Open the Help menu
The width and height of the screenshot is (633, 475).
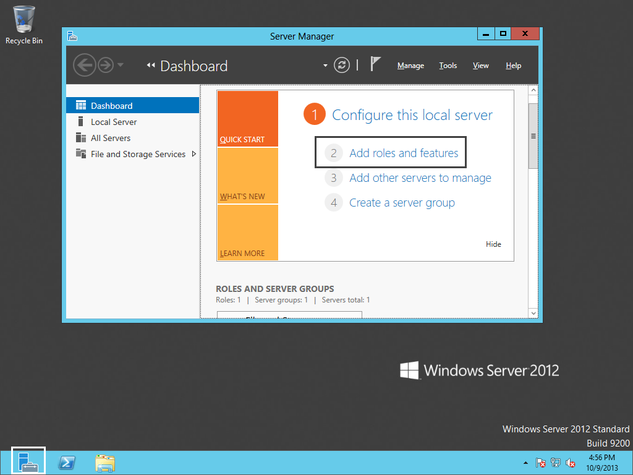[x=514, y=66]
